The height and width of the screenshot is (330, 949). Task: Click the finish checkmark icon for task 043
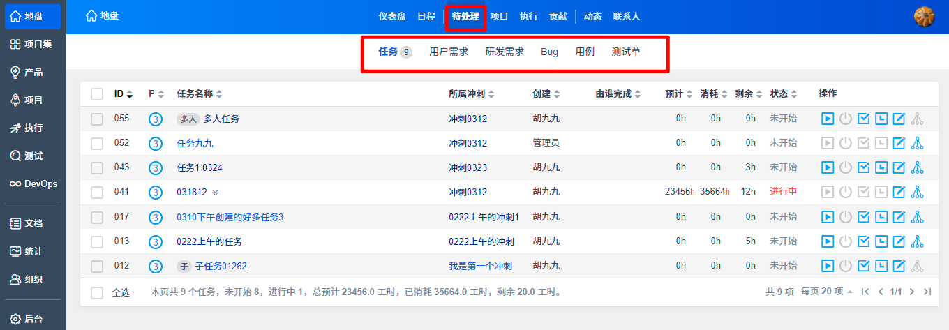(x=863, y=167)
